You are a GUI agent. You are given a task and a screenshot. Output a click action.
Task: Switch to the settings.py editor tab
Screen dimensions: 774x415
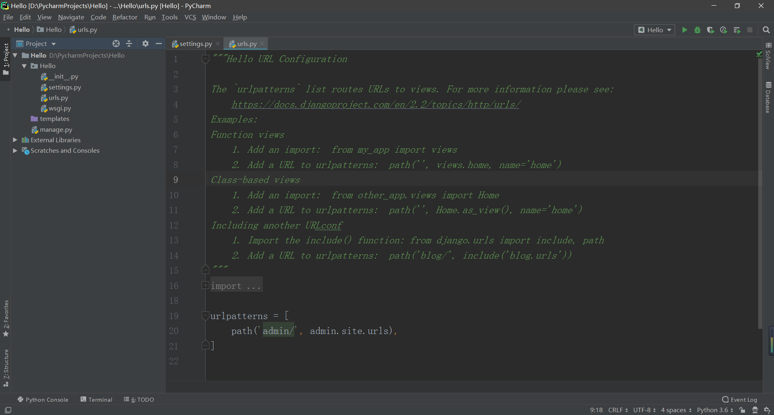196,44
